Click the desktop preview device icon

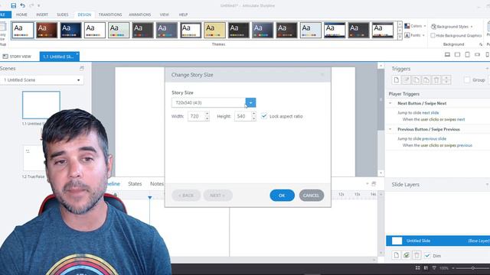click(447, 54)
